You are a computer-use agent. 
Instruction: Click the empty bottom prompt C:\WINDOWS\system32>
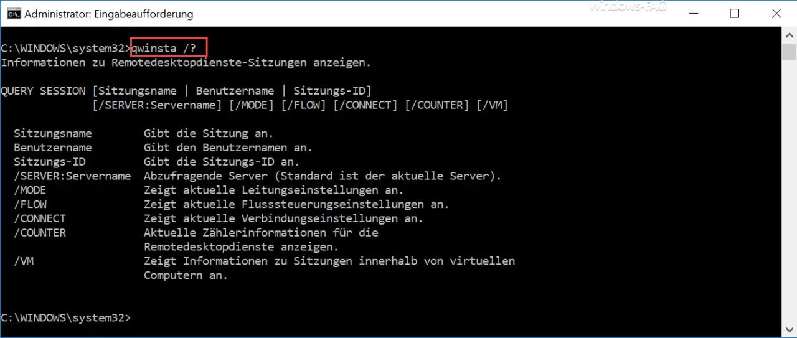[66, 318]
